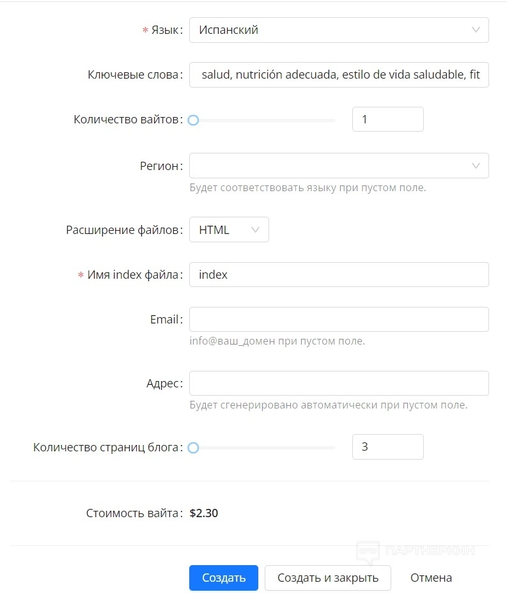507x599 pixels.
Task: Click the chevron arrow in the Язык field
Action: 476,30
